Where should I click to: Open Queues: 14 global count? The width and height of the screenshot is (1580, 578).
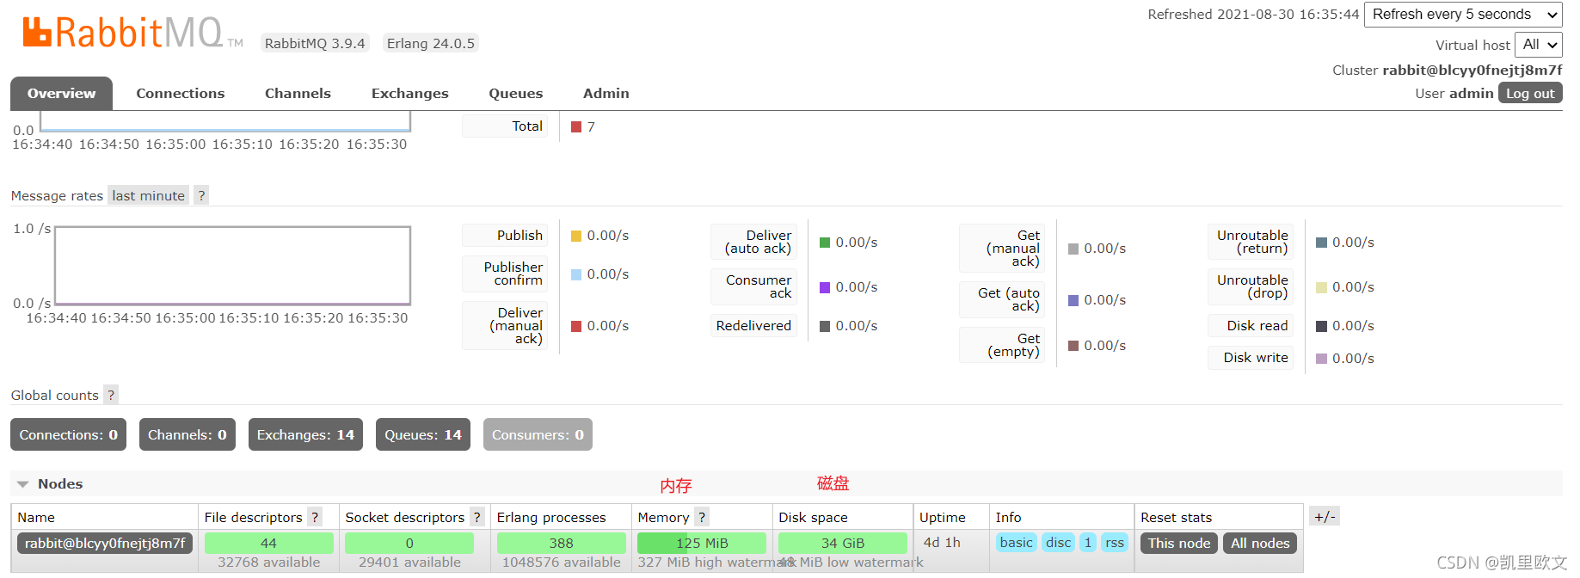(x=423, y=434)
